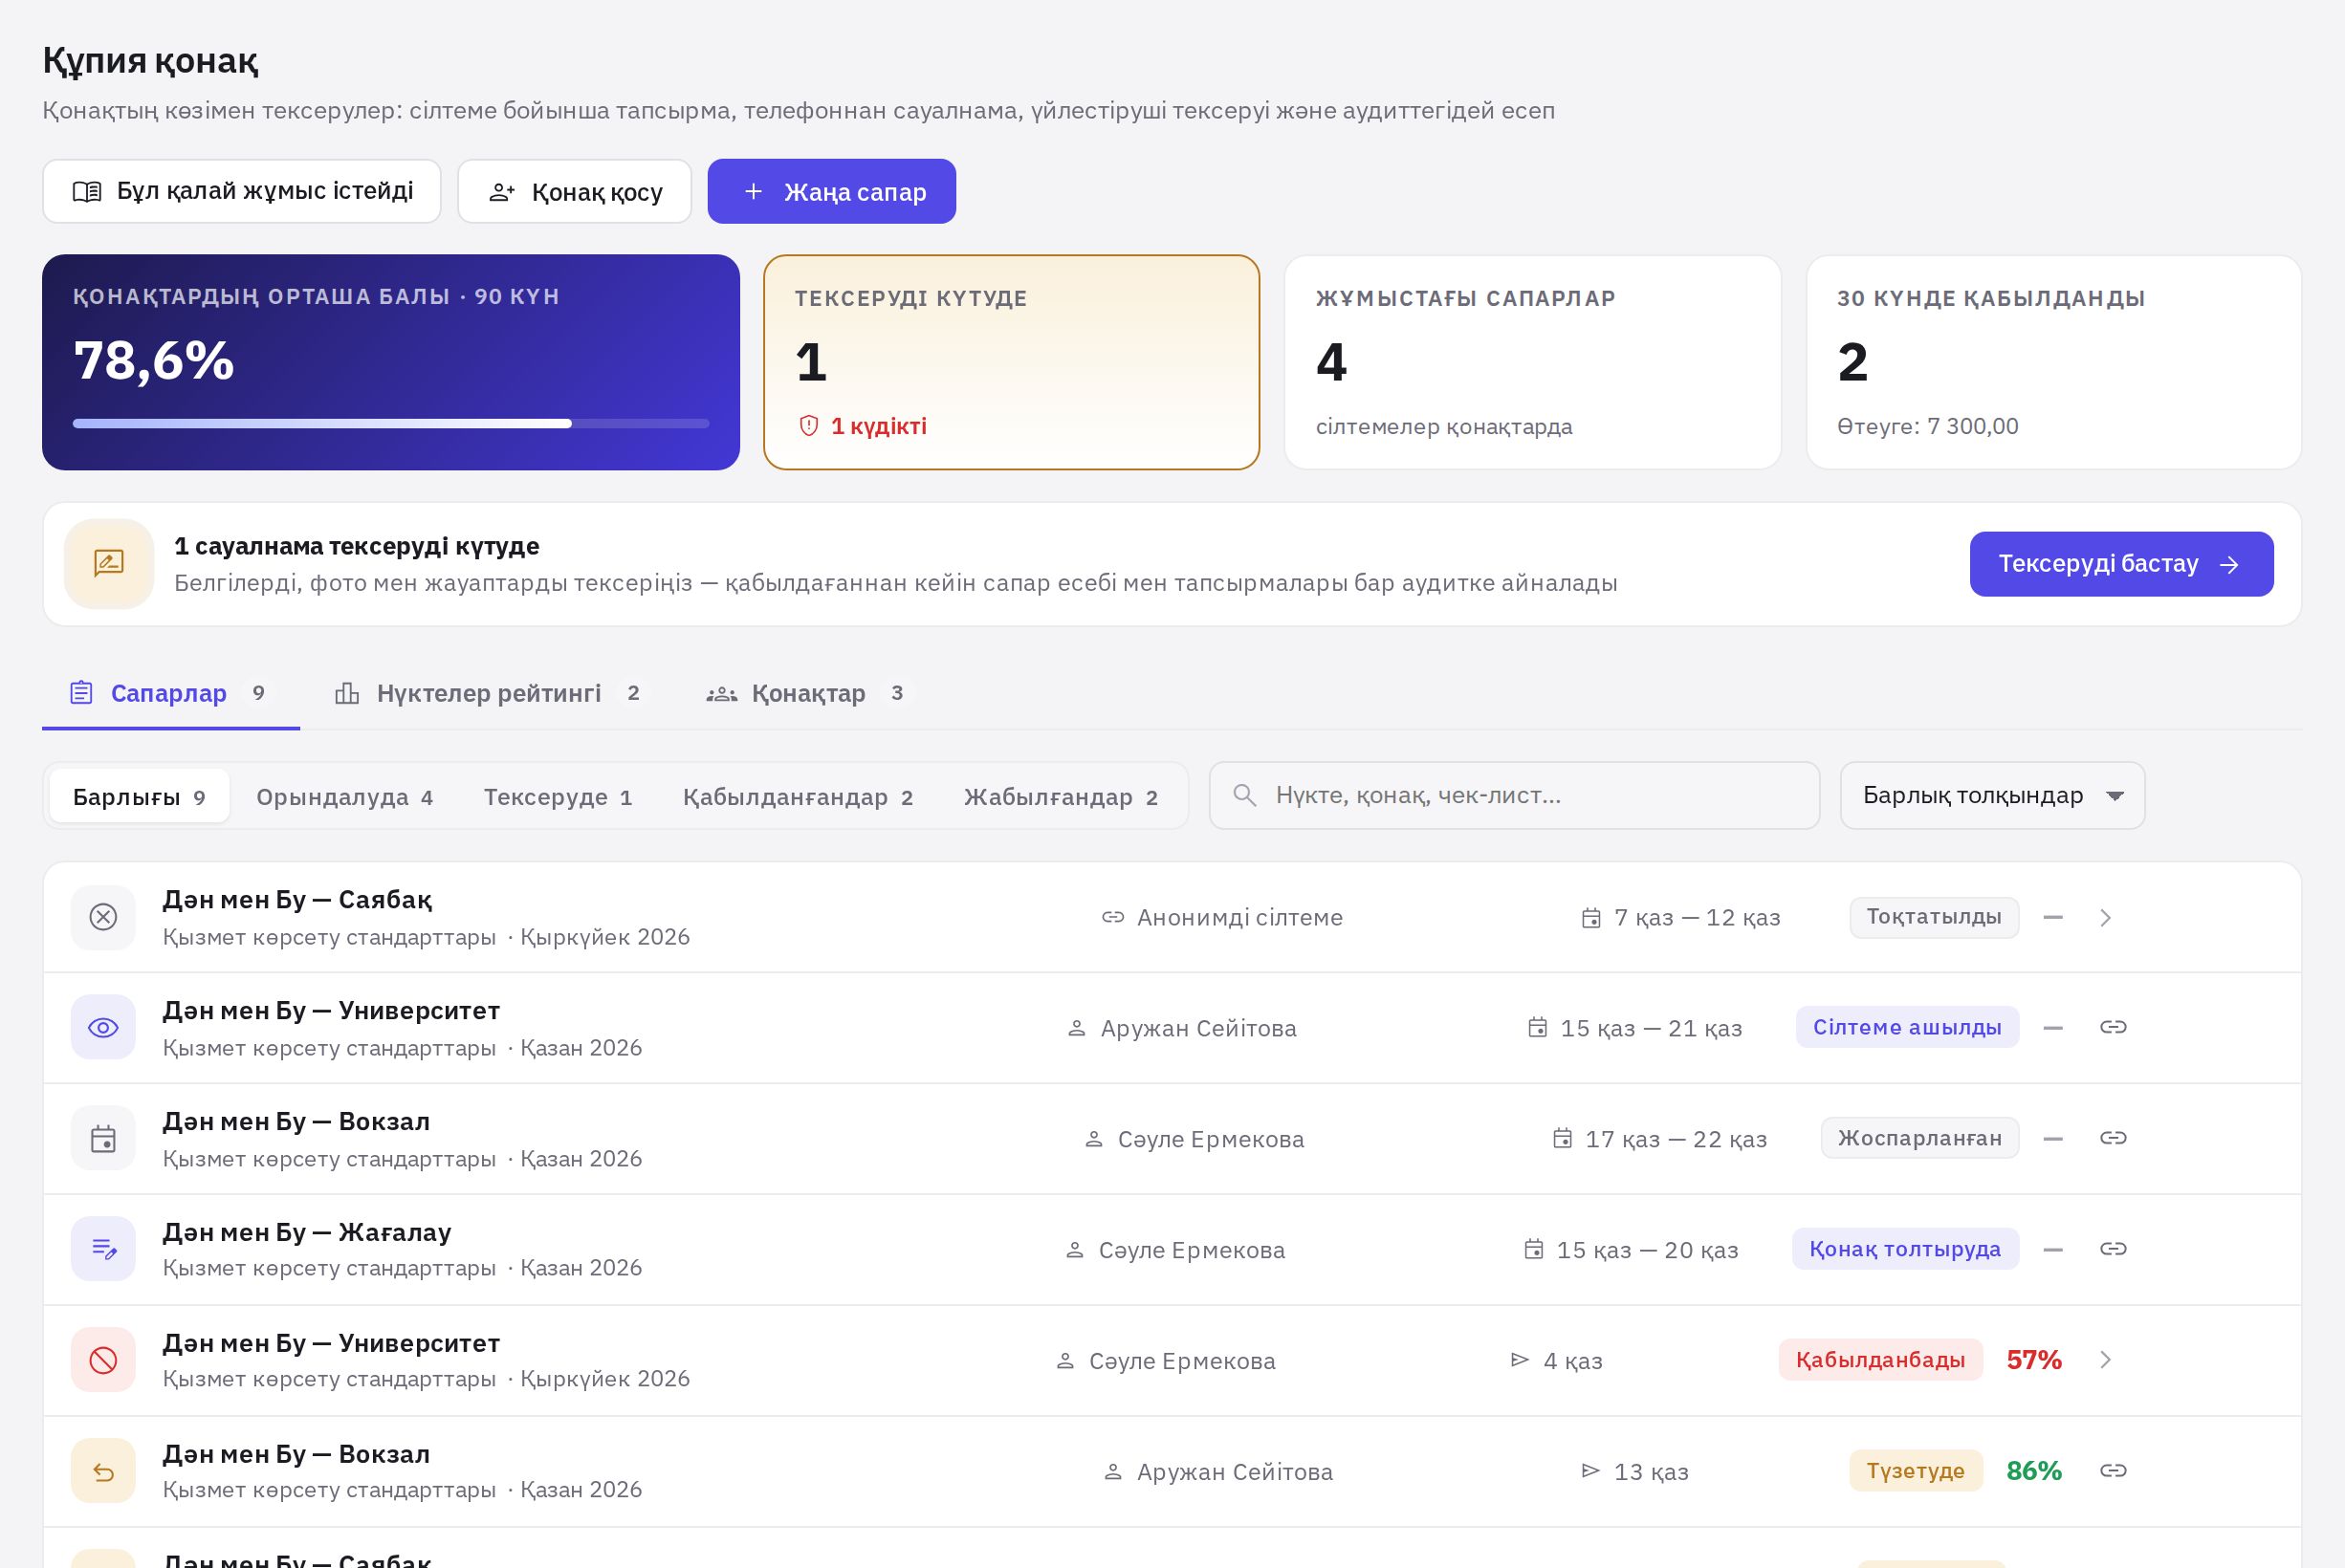Click the Нүкте, қонақ, чек-лист search field
2345x1568 pixels.
(1514, 796)
